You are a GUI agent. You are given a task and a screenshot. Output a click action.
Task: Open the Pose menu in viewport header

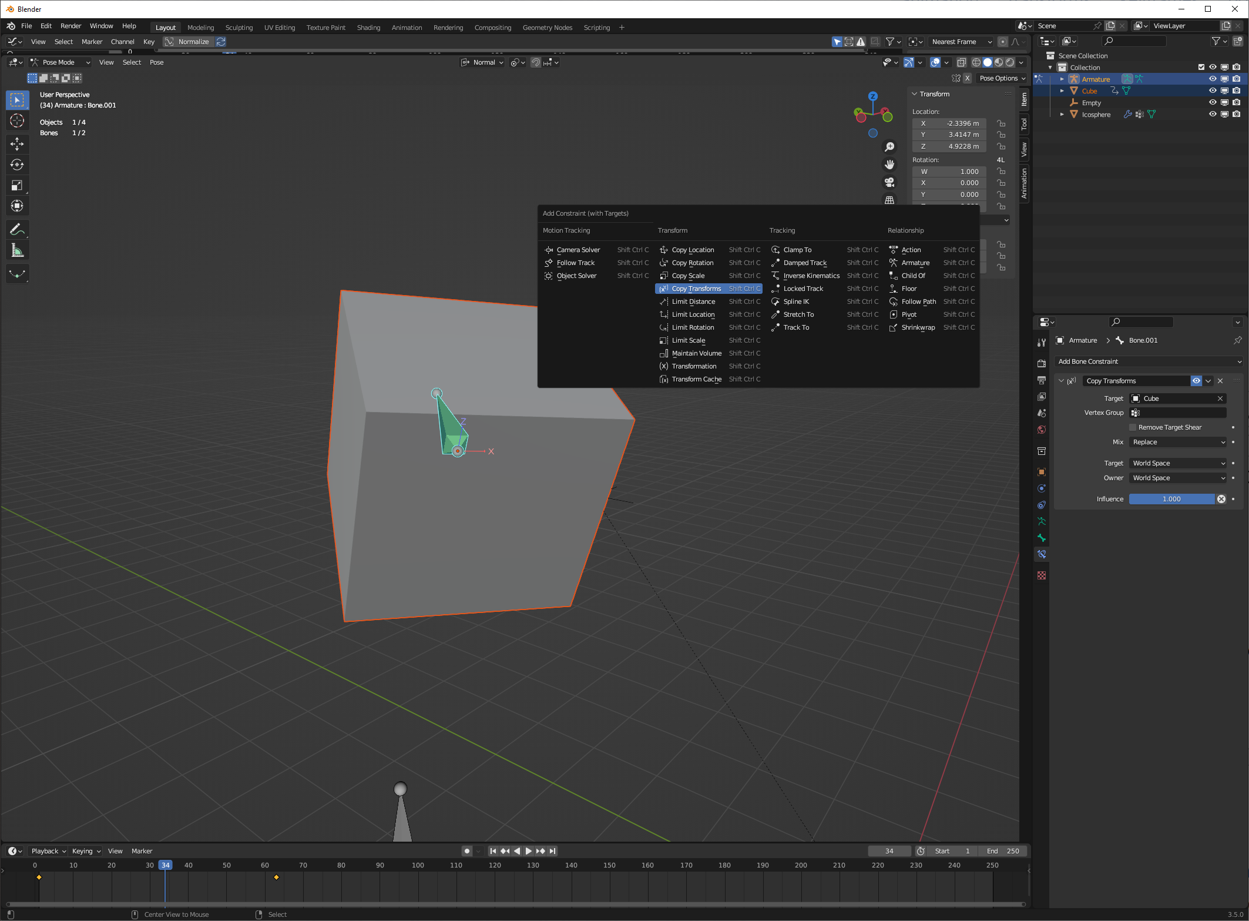pyautogui.click(x=156, y=62)
